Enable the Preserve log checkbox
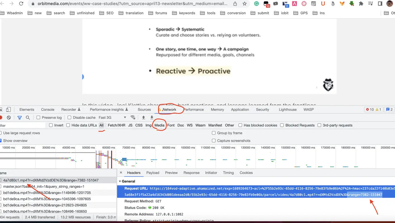The width and height of the screenshot is (395, 223). (x=38, y=117)
